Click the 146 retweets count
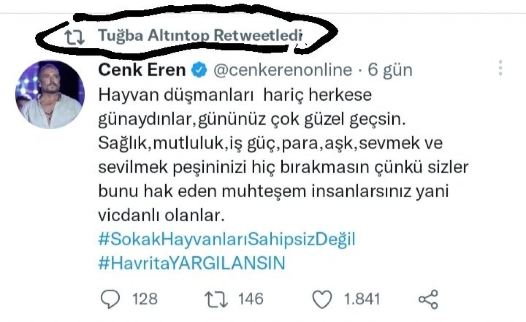 [251, 300]
